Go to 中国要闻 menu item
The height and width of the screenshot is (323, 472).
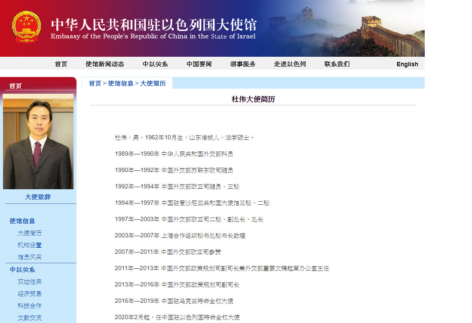[199, 64]
